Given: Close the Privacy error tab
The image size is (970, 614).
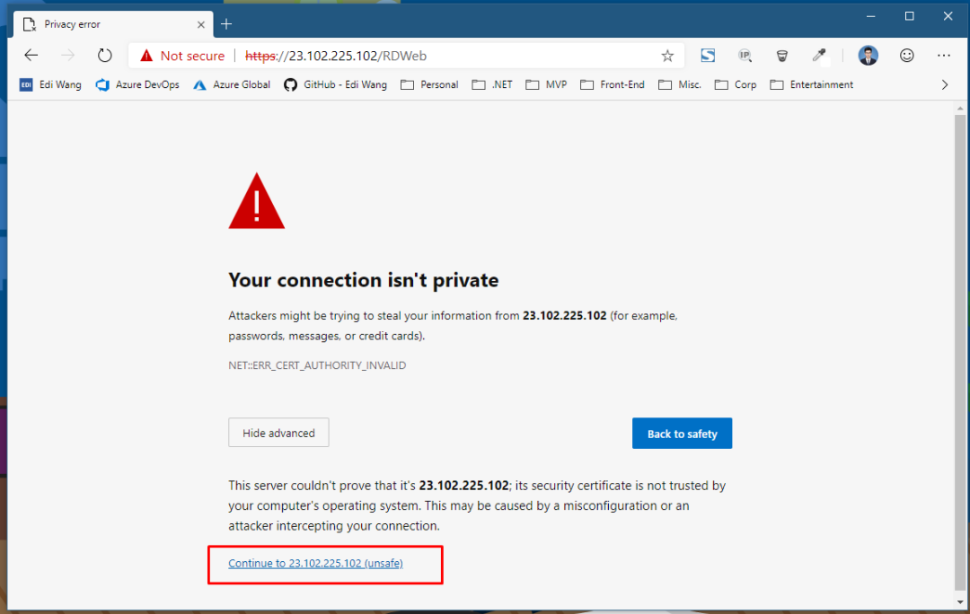Looking at the screenshot, I should click(200, 25).
